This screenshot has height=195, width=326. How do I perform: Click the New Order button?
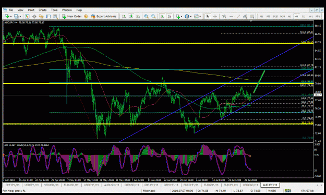pyautogui.click(x=72, y=16)
